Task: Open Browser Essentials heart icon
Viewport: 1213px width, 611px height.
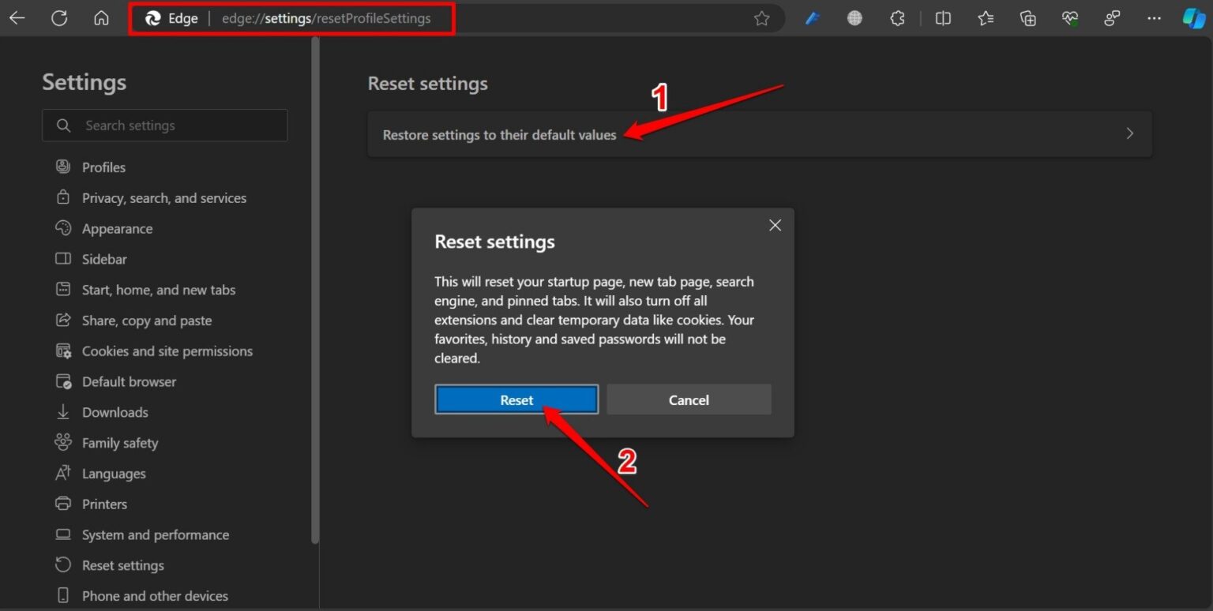Action: [x=1070, y=17]
